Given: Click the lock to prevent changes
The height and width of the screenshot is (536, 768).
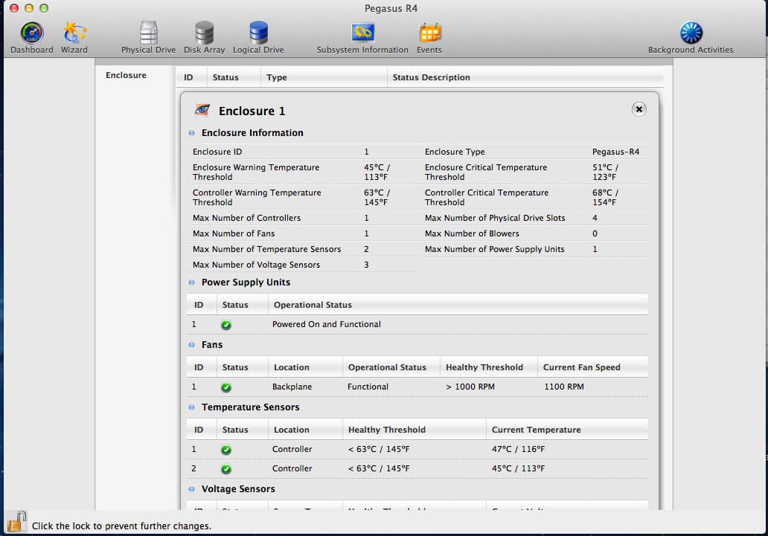Looking at the screenshot, I should coord(16,521).
